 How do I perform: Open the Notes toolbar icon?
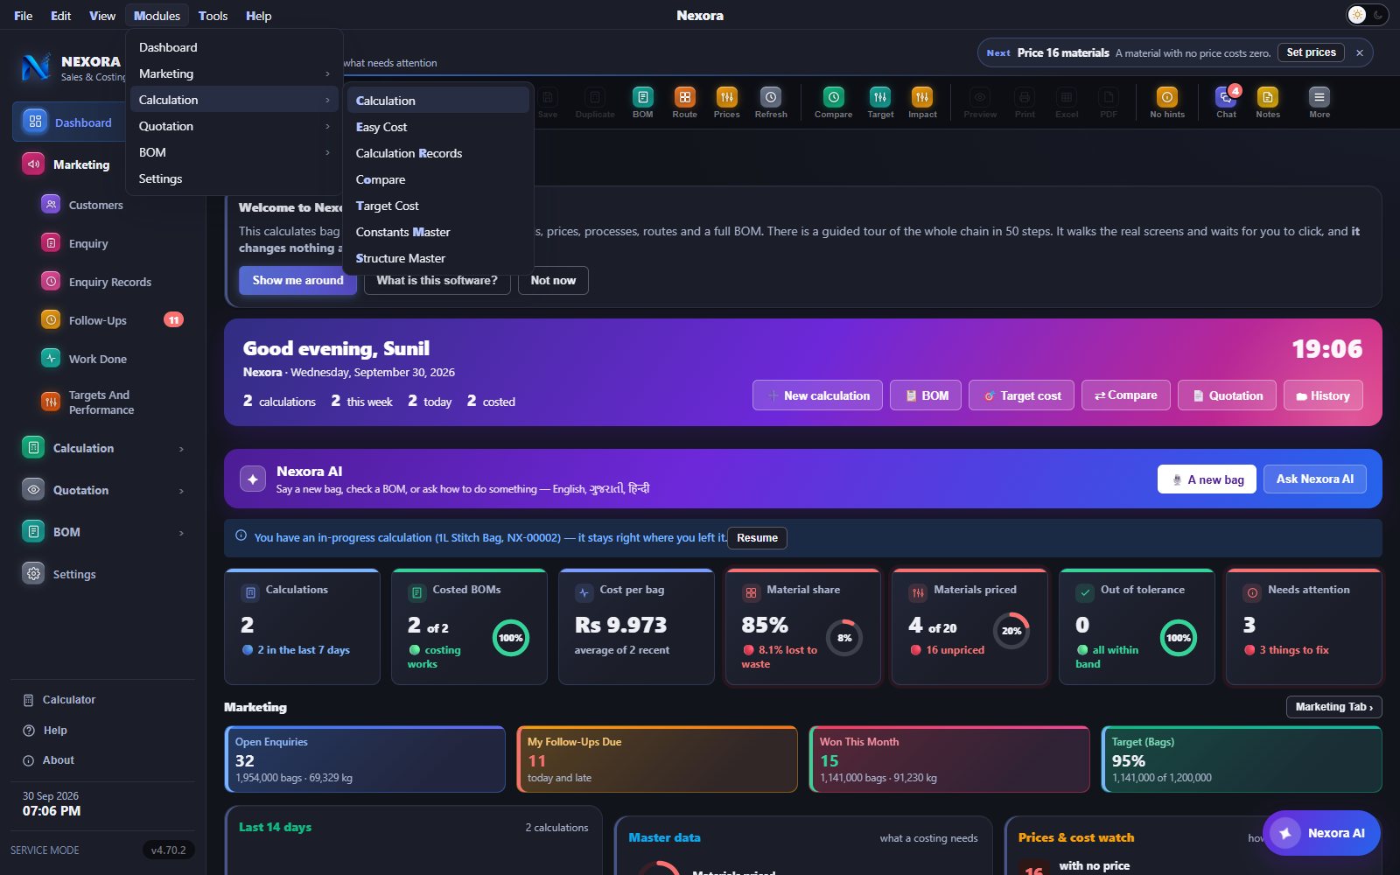click(1268, 102)
